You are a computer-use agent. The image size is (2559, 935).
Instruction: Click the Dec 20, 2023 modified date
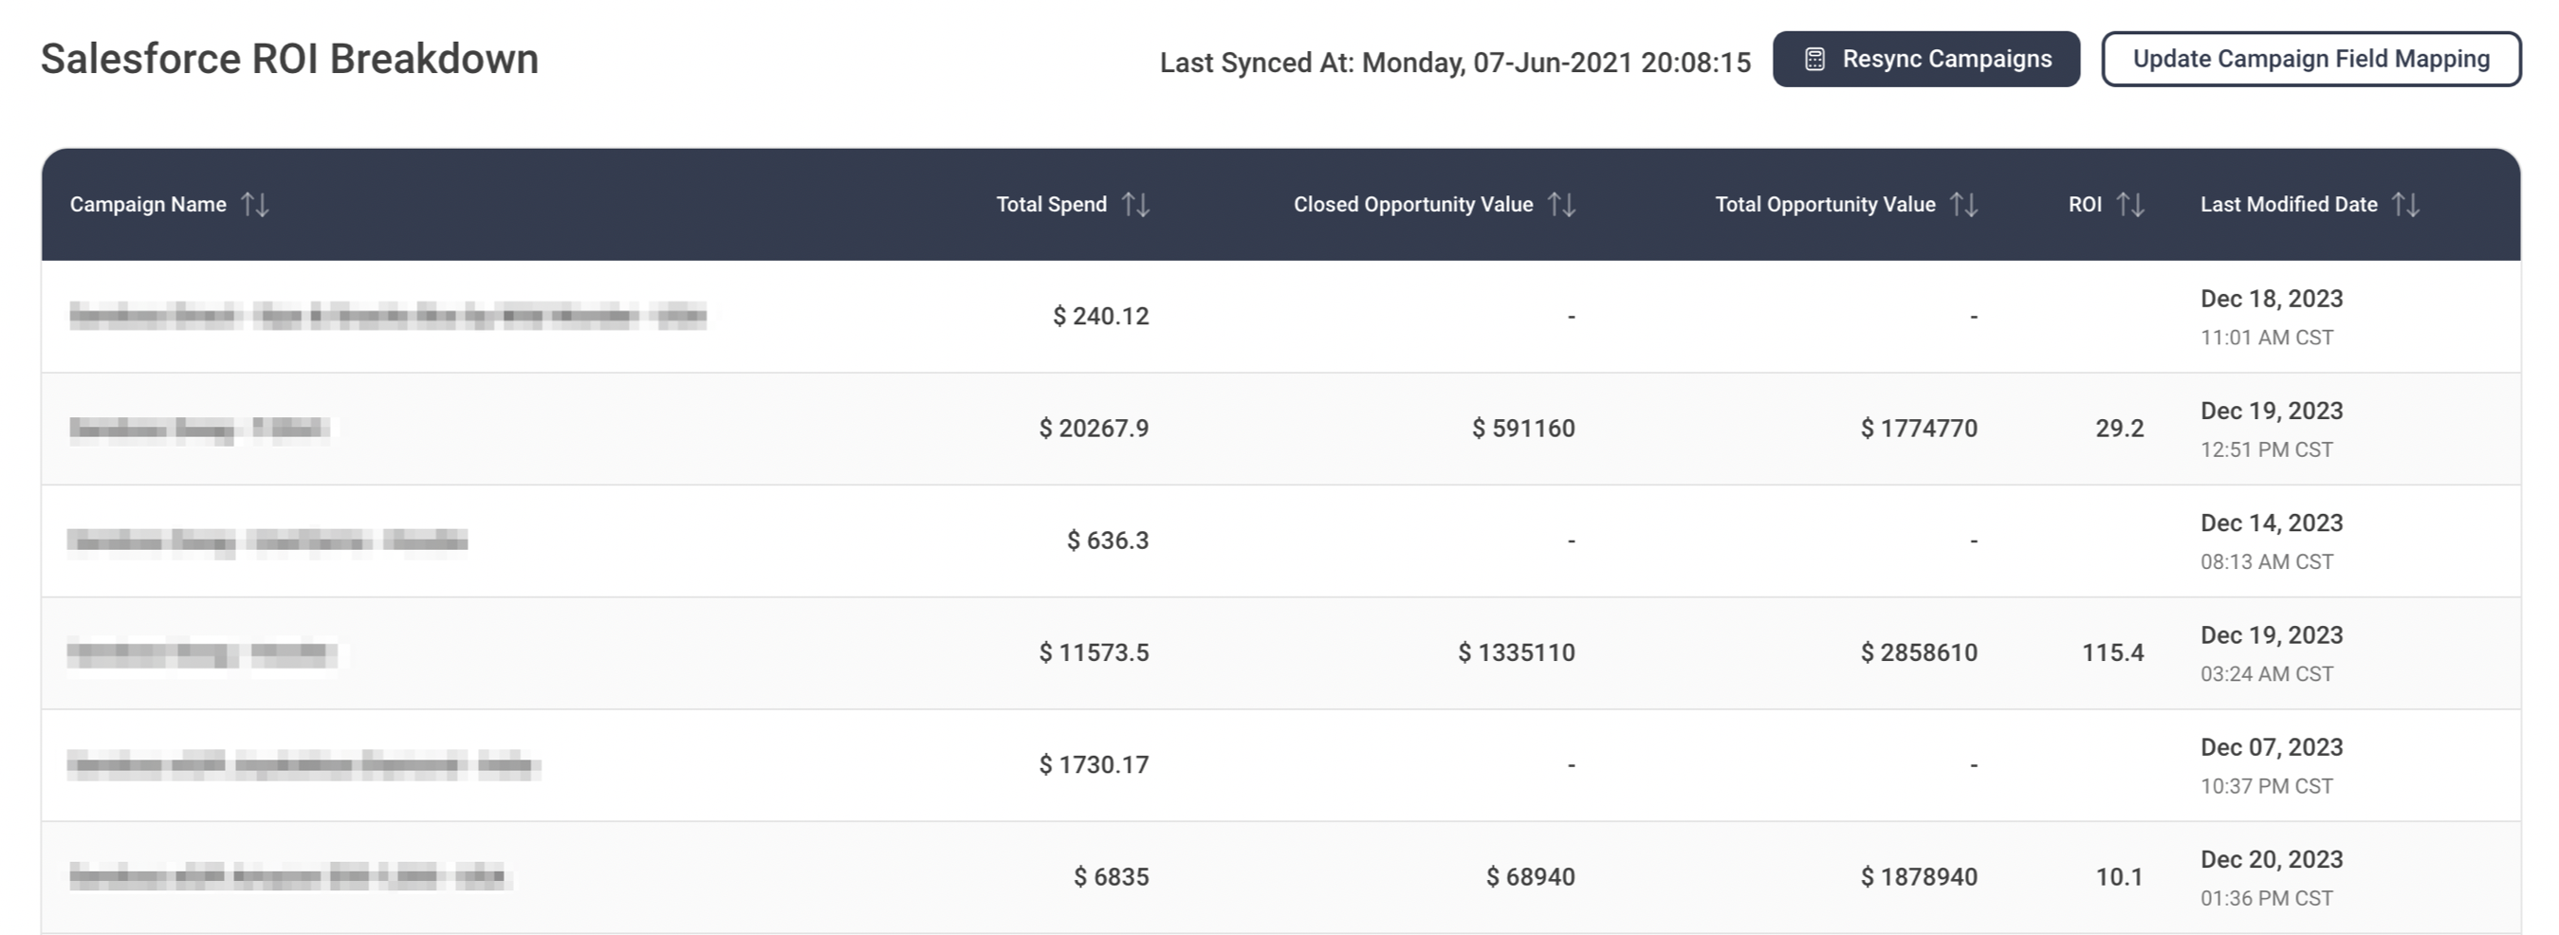tap(2271, 860)
